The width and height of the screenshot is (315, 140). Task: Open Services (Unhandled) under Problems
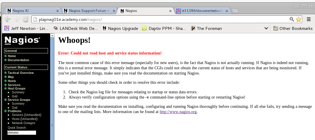pyautogui.click(x=26, y=115)
